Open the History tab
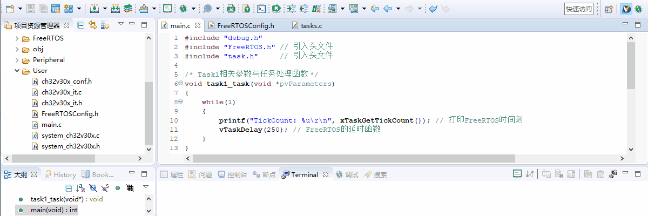 tap(60, 174)
